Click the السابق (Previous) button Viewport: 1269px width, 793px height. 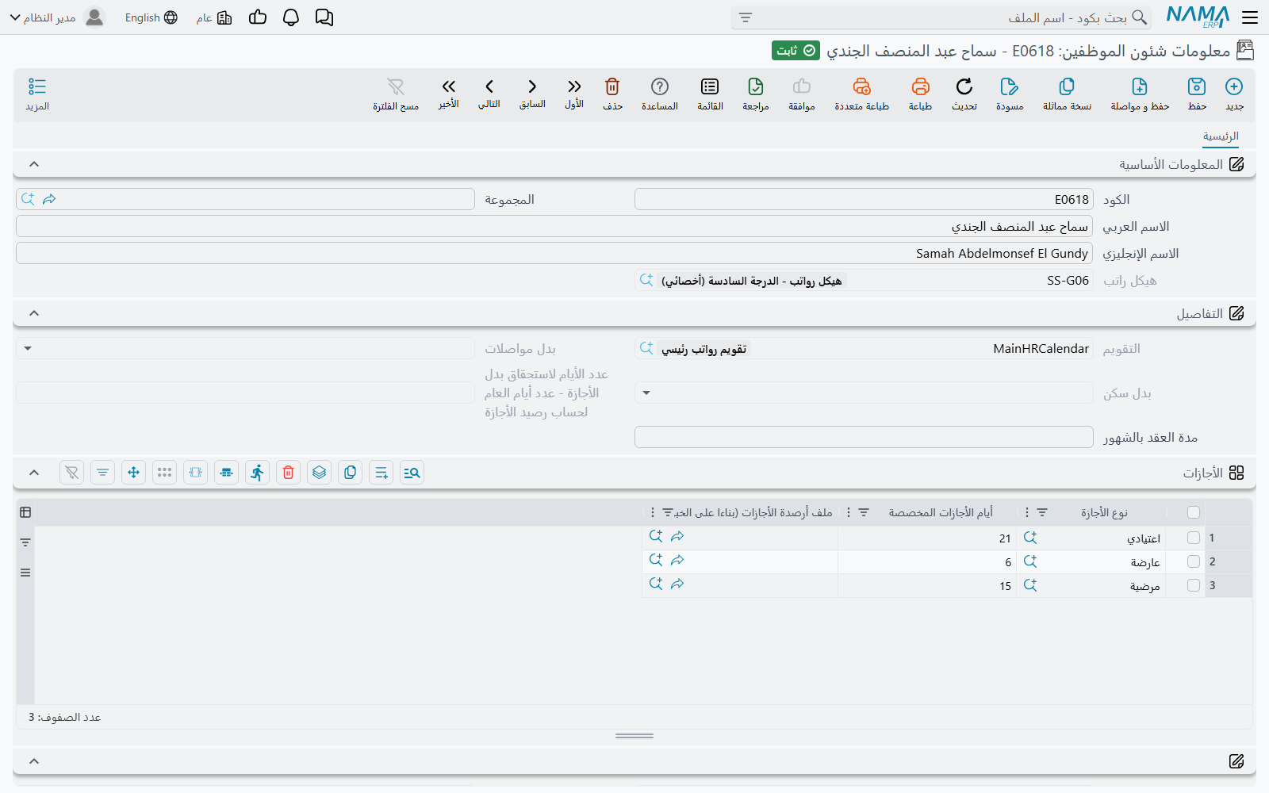[532, 93]
